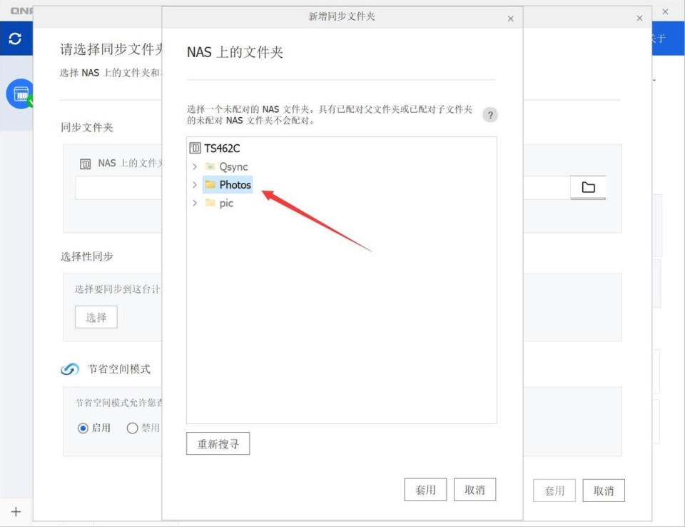Click 套用 in the background sync window

(554, 491)
